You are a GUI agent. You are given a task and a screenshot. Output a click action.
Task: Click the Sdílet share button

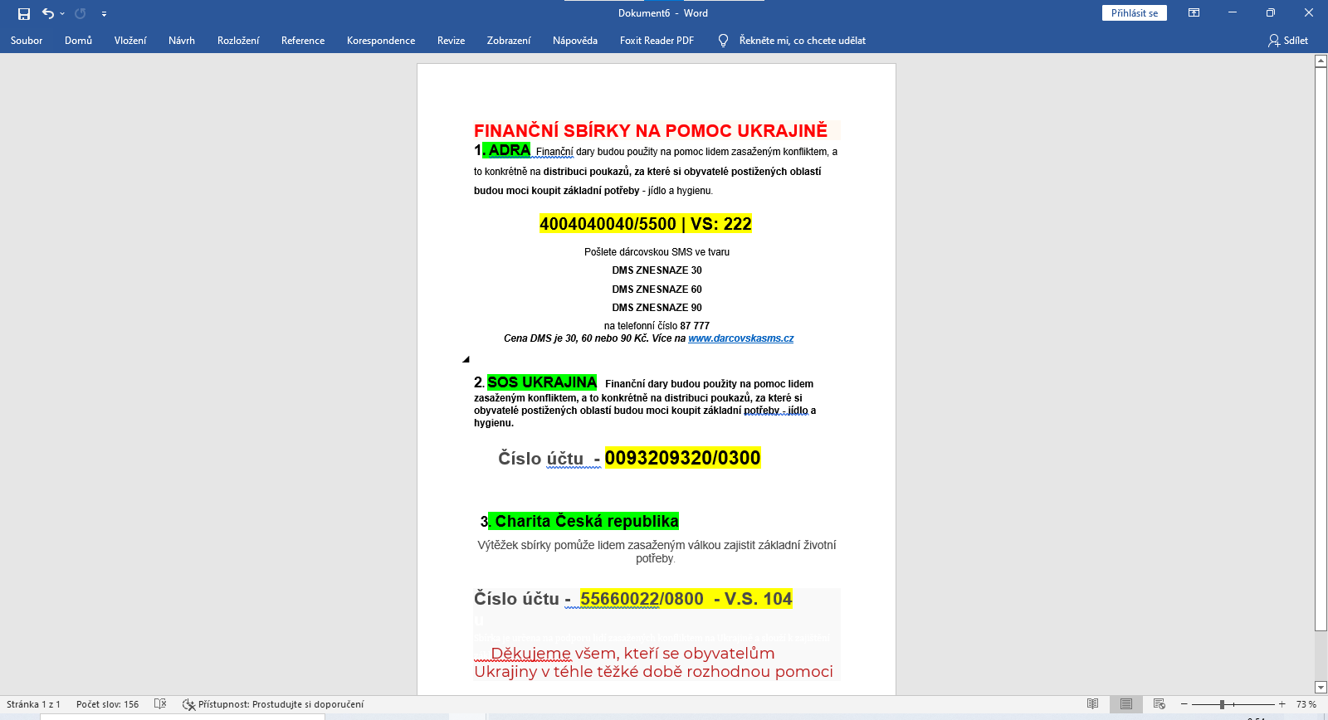click(1288, 40)
